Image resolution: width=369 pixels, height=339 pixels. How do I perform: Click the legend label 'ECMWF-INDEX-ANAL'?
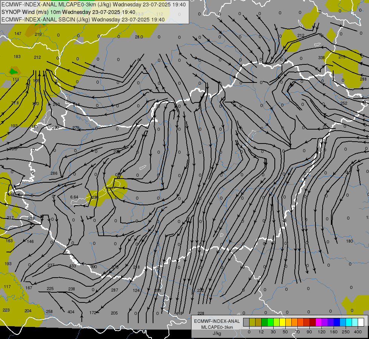(x=217, y=321)
